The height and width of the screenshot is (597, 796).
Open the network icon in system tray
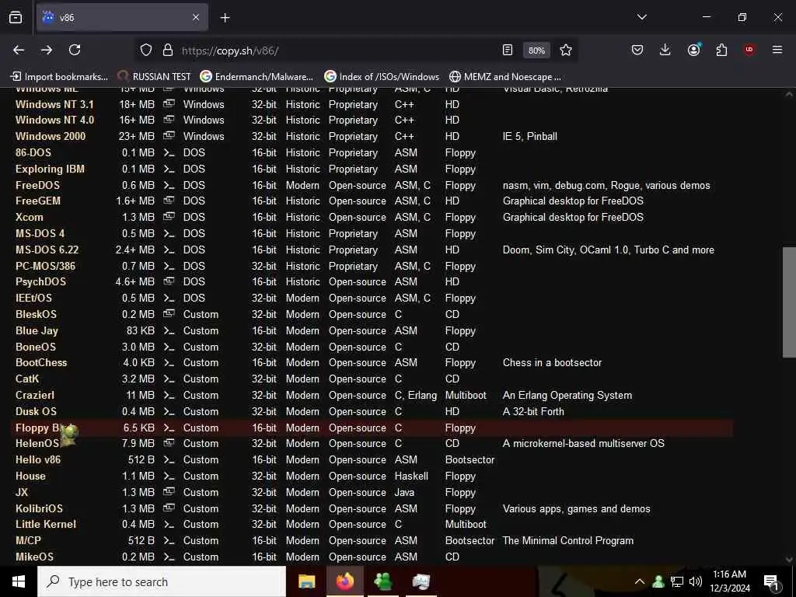coord(677,581)
